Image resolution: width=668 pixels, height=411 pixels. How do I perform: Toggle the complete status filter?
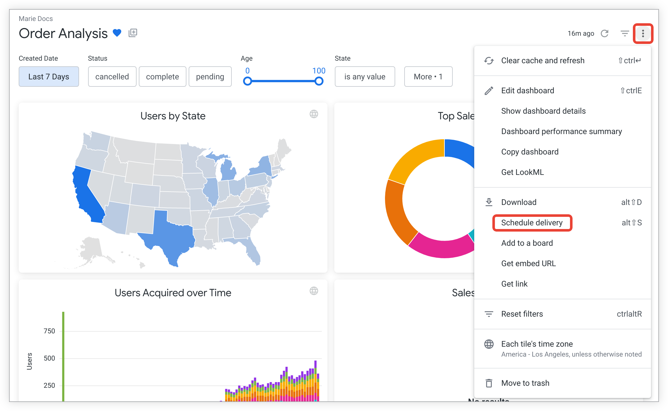pyautogui.click(x=162, y=77)
